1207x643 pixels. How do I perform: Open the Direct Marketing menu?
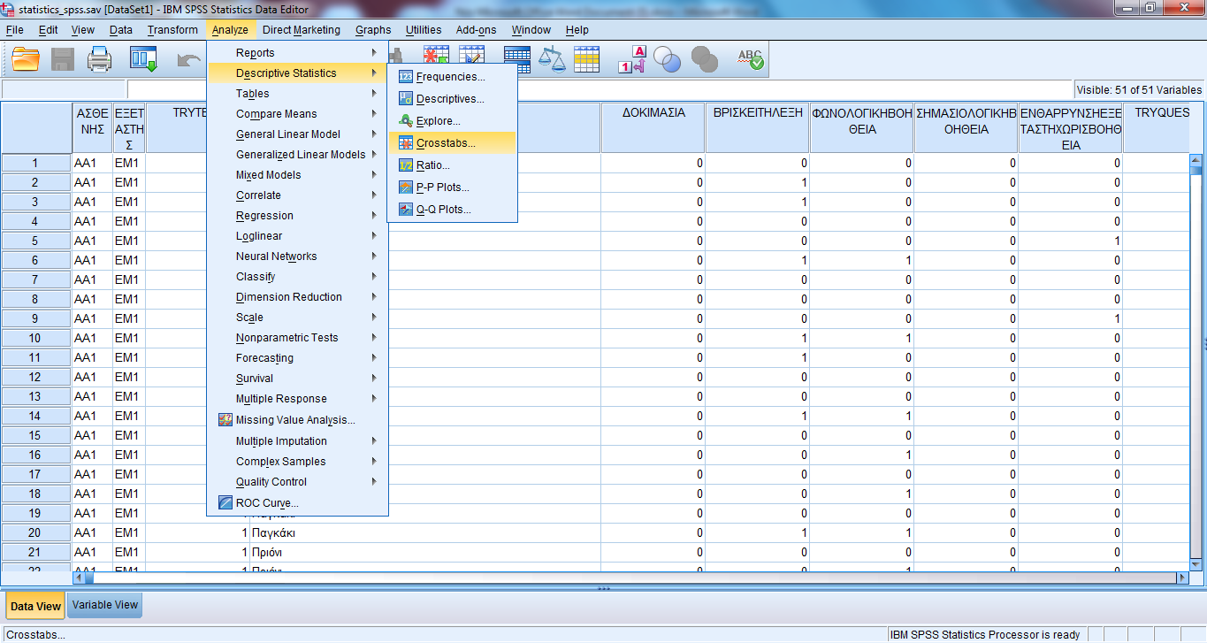302,30
